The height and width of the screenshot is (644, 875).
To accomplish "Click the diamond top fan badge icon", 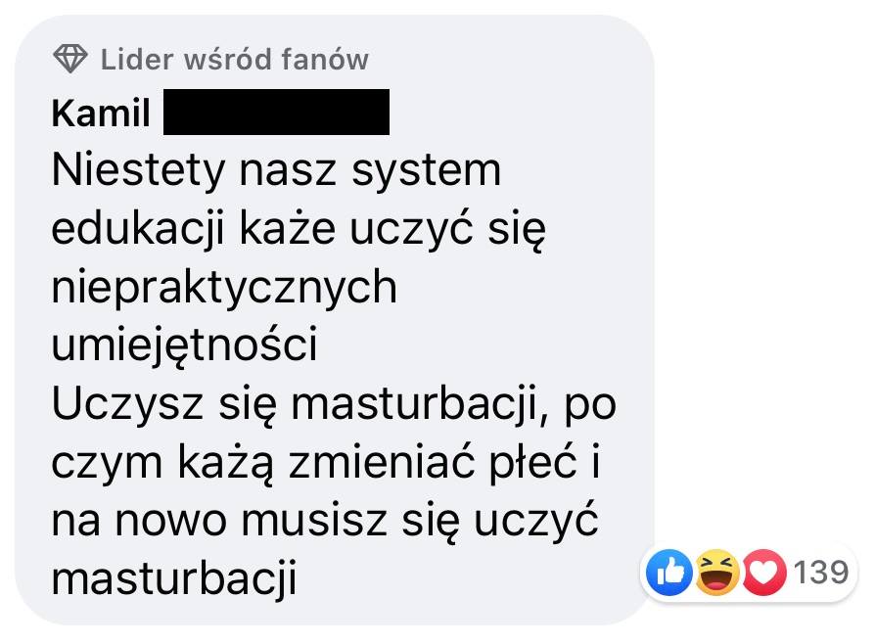I will tap(70, 59).
